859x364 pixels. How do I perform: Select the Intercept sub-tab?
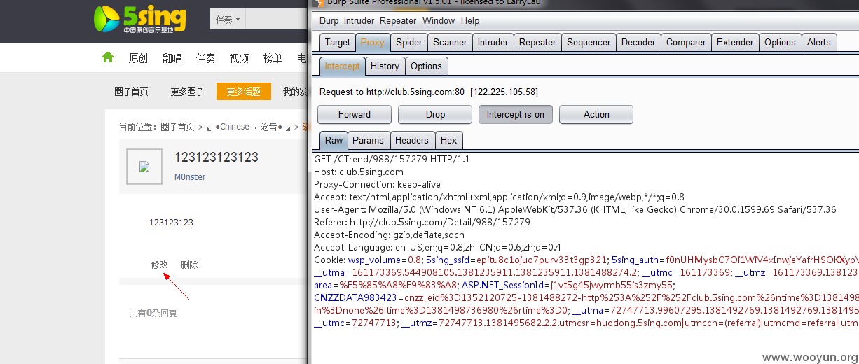[342, 66]
